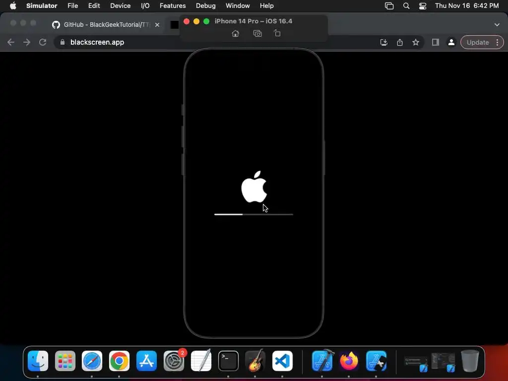
Task: Click the Simulator Home button icon
Action: [236, 33]
